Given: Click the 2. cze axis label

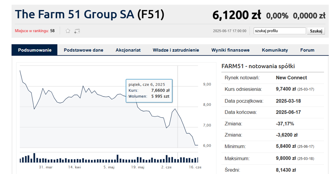Looking at the screenshot, I should click(166, 167).
